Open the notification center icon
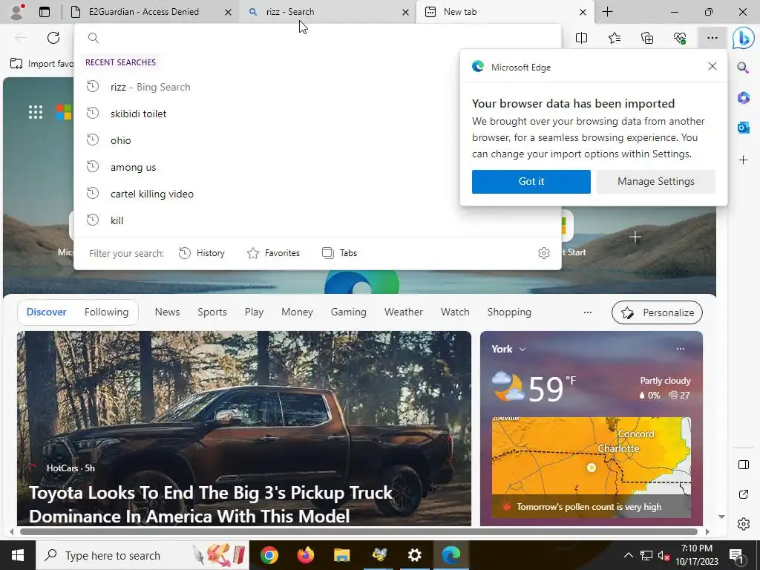The height and width of the screenshot is (570, 760). point(737,555)
